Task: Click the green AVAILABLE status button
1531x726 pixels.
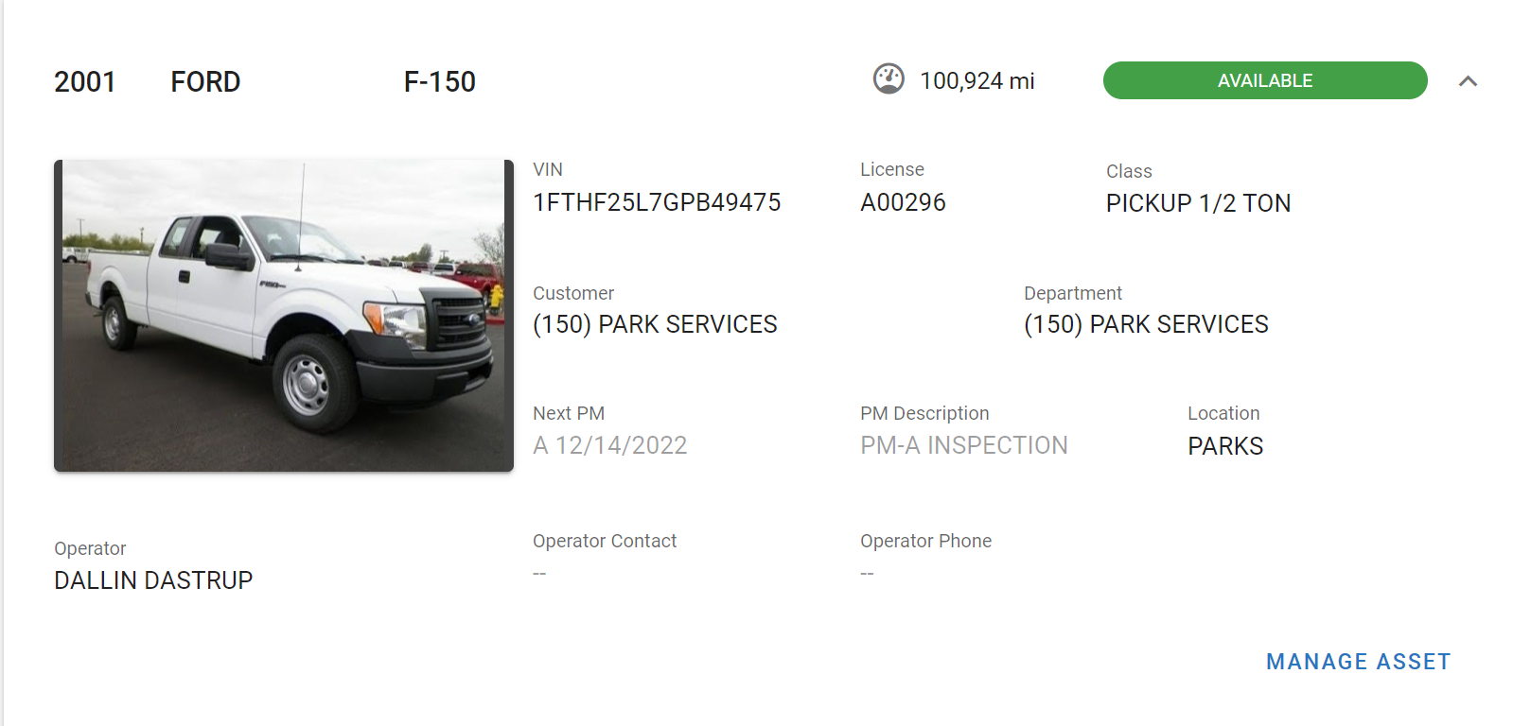Action: pyautogui.click(x=1264, y=80)
